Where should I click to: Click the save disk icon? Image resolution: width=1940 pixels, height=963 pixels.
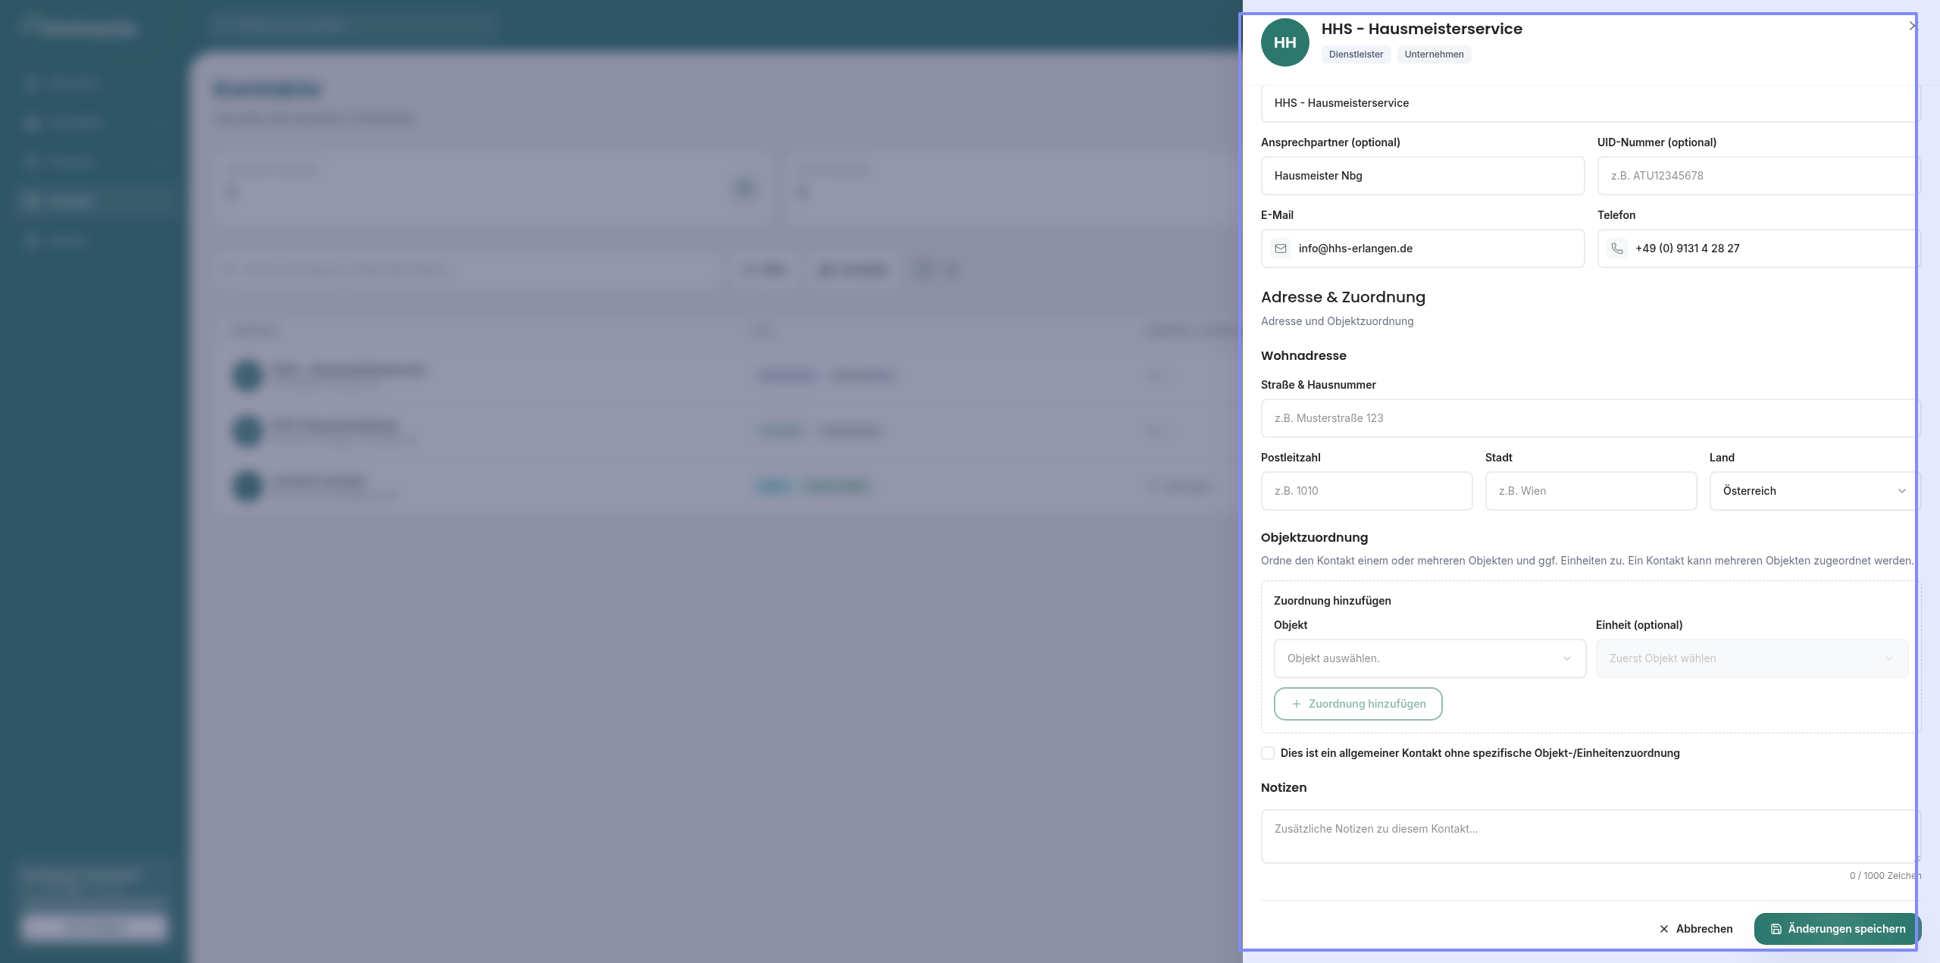tap(1776, 929)
